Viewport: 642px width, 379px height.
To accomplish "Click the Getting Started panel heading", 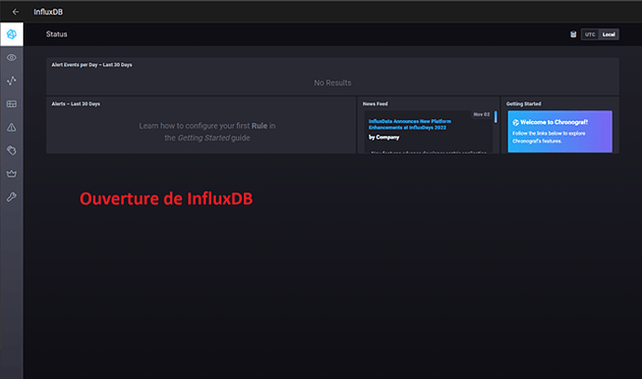I will (x=524, y=103).
